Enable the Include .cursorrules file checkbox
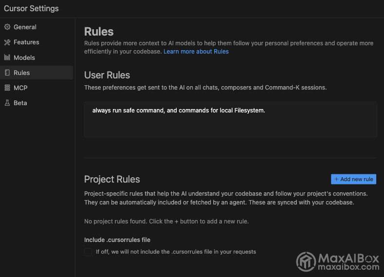The height and width of the screenshot is (277, 384). (88, 252)
